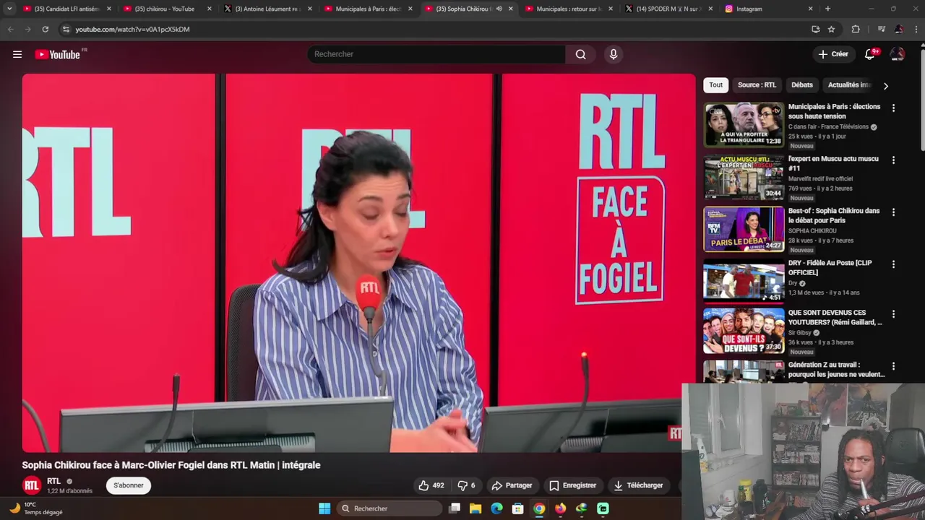The image size is (925, 520).
Task: Show more filter chips with right chevron
Action: click(x=885, y=85)
